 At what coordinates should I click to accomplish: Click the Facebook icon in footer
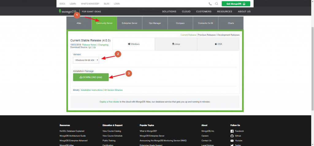click(x=232, y=131)
